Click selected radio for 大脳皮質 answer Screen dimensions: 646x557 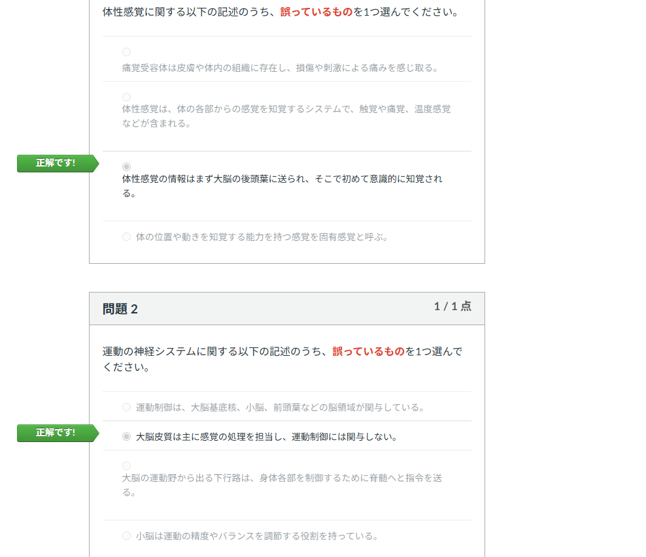[x=126, y=437]
